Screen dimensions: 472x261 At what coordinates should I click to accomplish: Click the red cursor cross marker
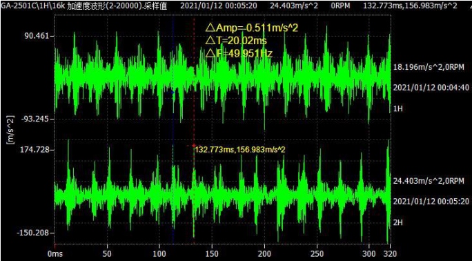point(193,146)
